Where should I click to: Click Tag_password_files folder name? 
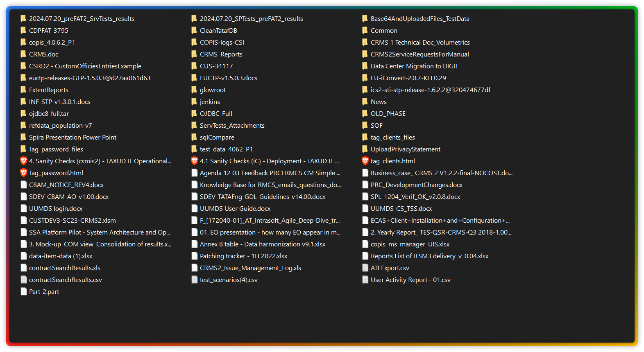tap(56, 149)
